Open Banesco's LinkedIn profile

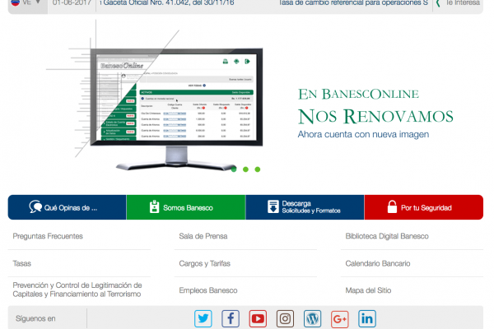pyautogui.click(x=367, y=318)
